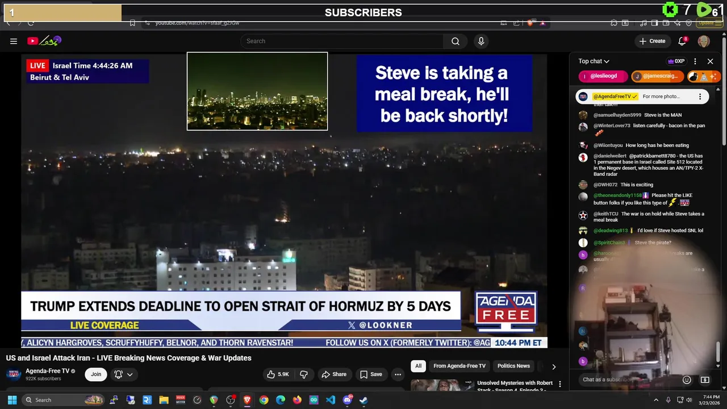Image resolution: width=727 pixels, height=409 pixels.
Task: Click the video title text
Action: (129, 358)
